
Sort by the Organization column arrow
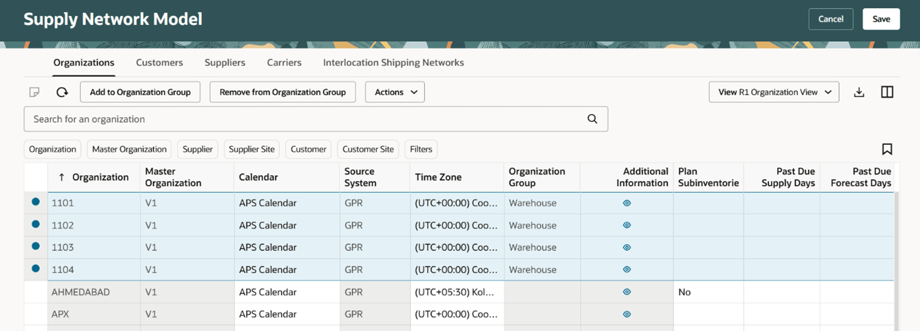(62, 177)
